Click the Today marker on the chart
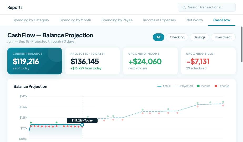The height and width of the screenshot is (142, 243). [x=82, y=125]
